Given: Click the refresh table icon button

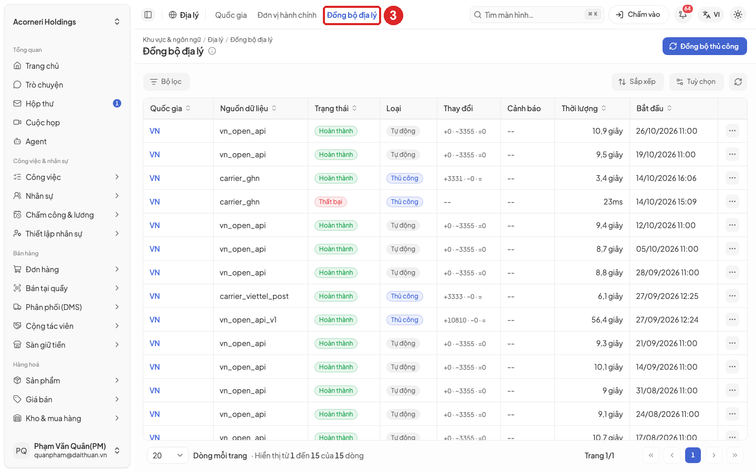Looking at the screenshot, I should click(738, 82).
